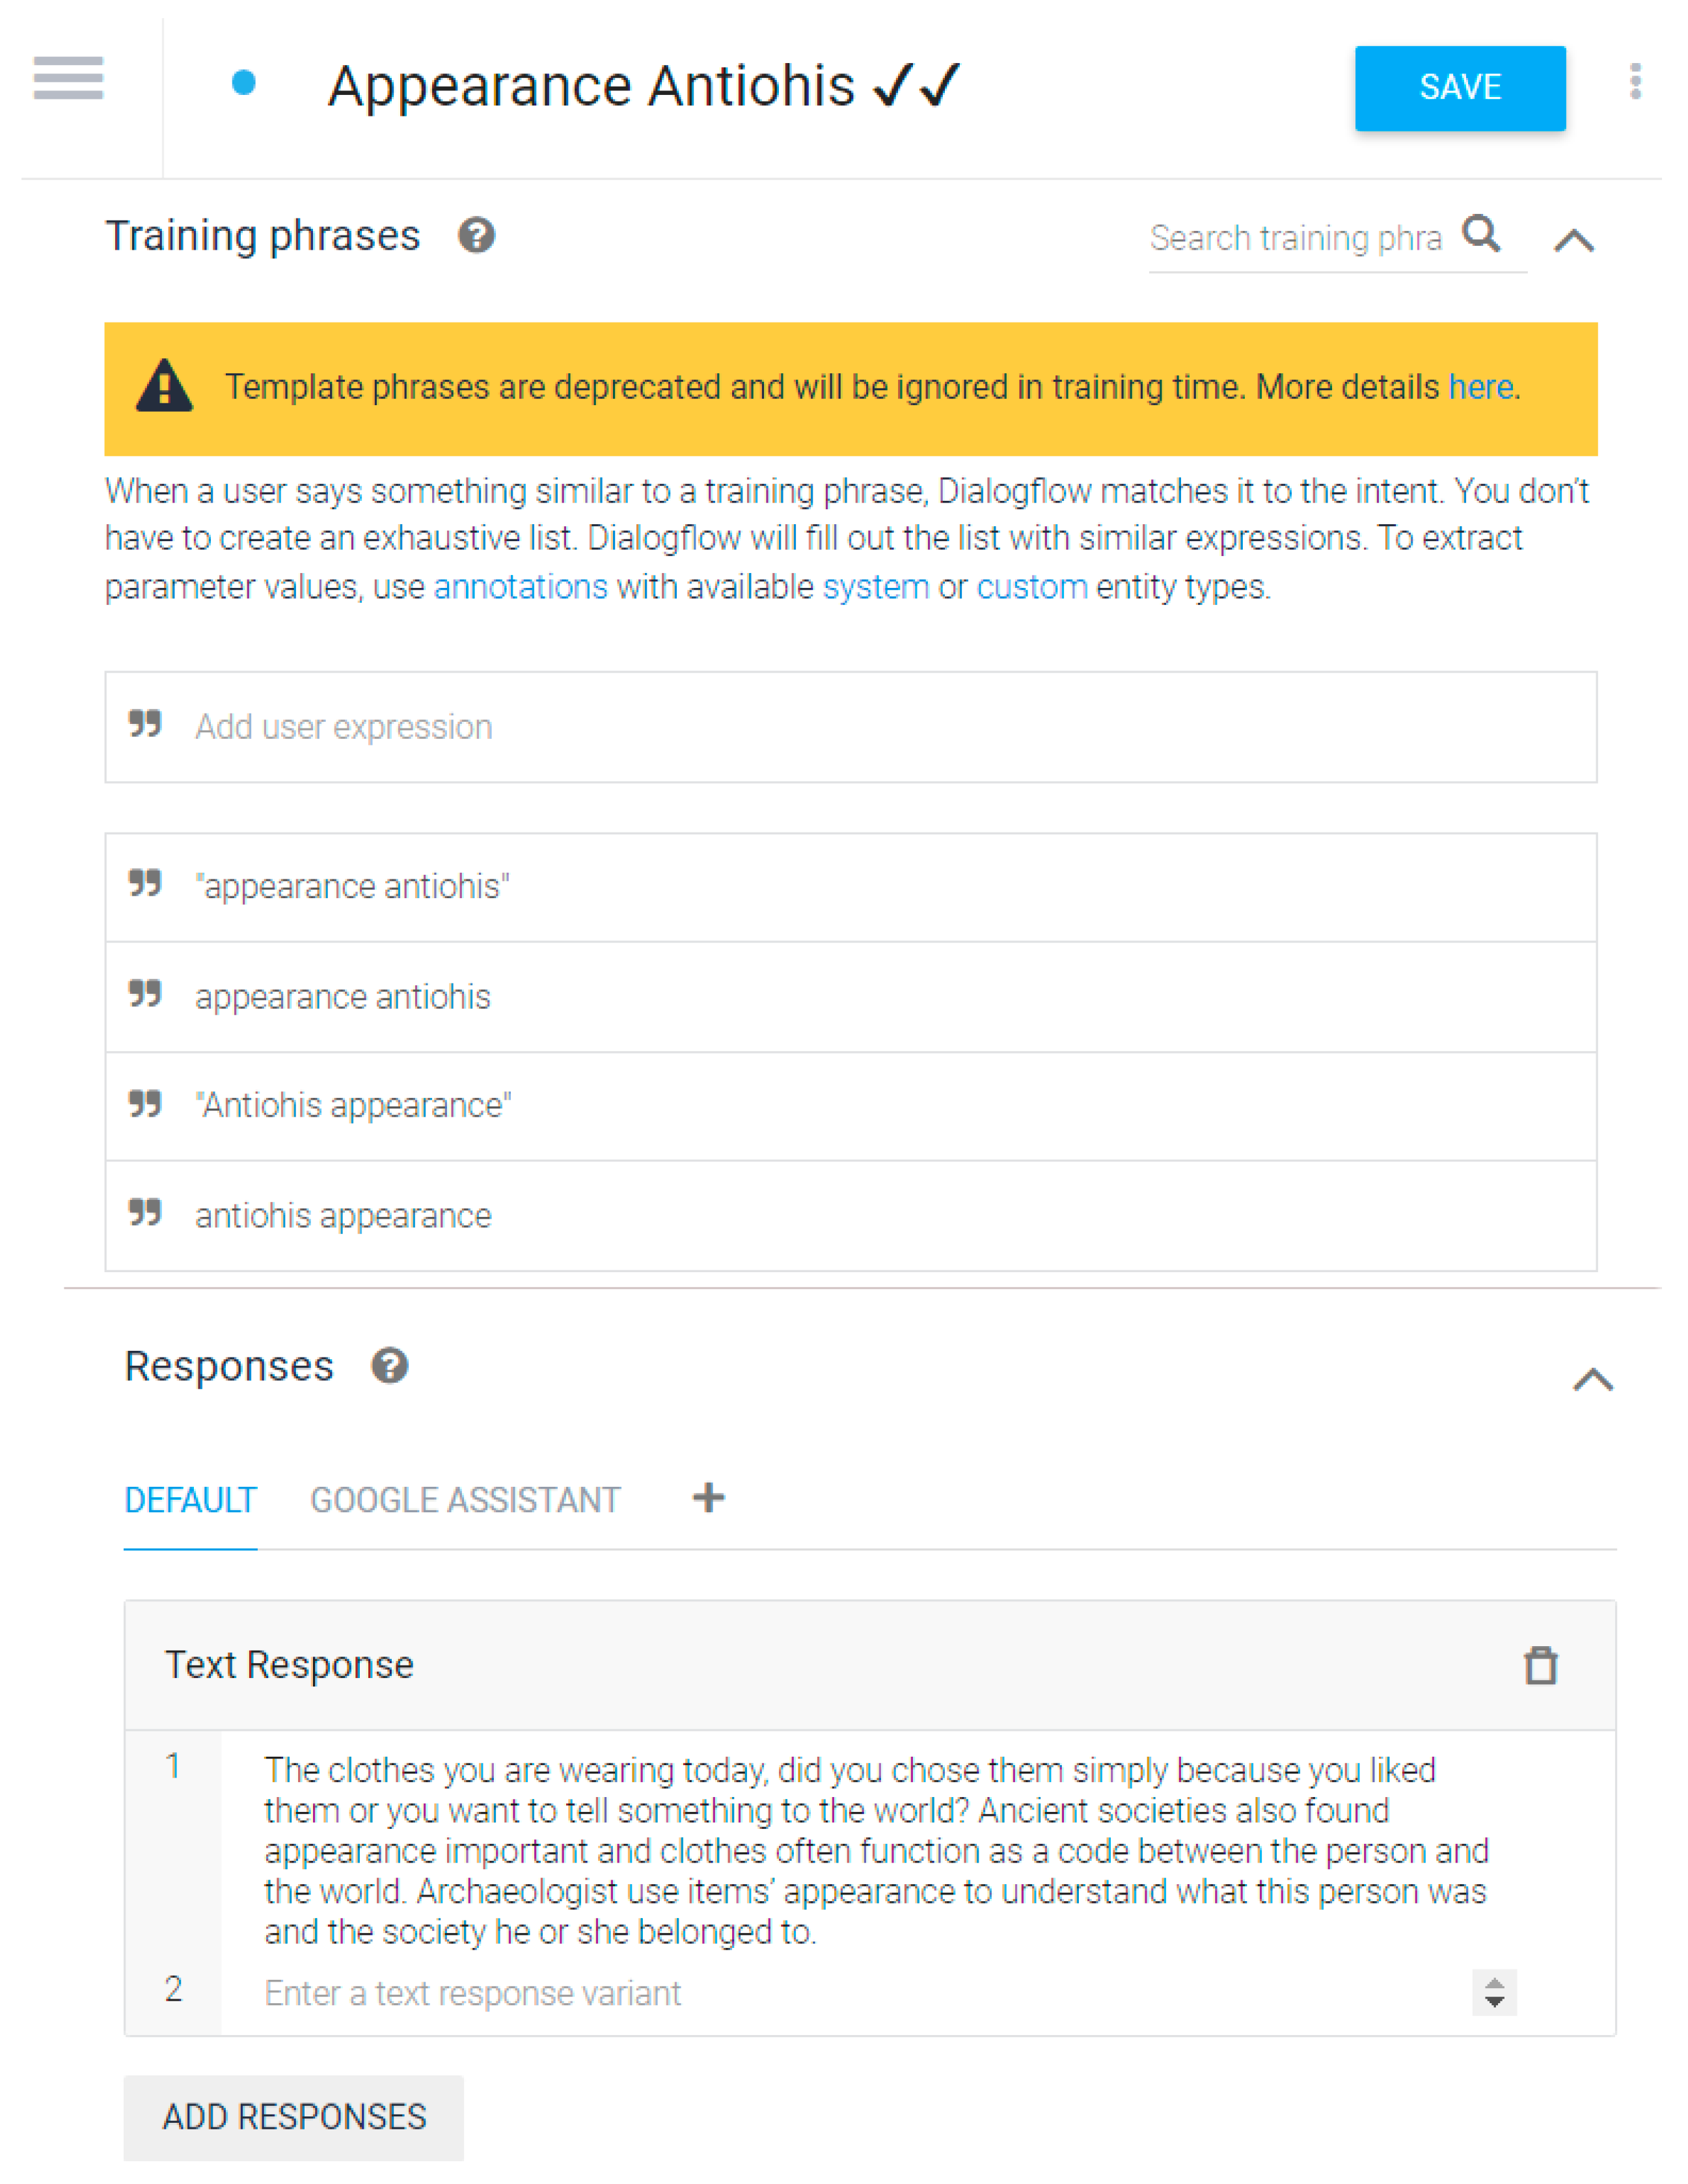This screenshot has width=1688, height=2184.
Task: Click the Add user expression field
Action: [x=851, y=727]
